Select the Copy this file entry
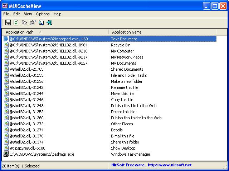This screenshot has height=171, width=229. click(122, 100)
